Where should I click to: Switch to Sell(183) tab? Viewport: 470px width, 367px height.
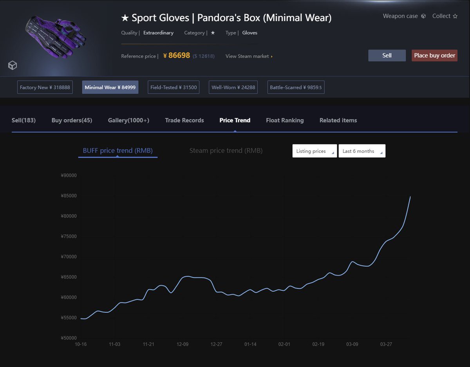(x=23, y=120)
